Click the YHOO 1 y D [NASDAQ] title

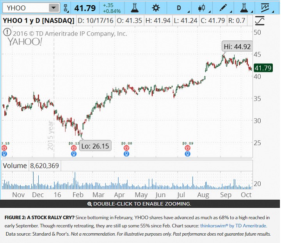coord(39,21)
